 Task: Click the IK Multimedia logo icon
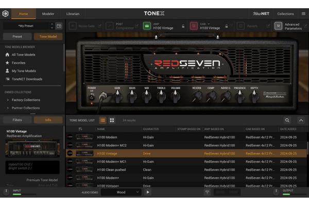pyautogui.click(x=6, y=14)
